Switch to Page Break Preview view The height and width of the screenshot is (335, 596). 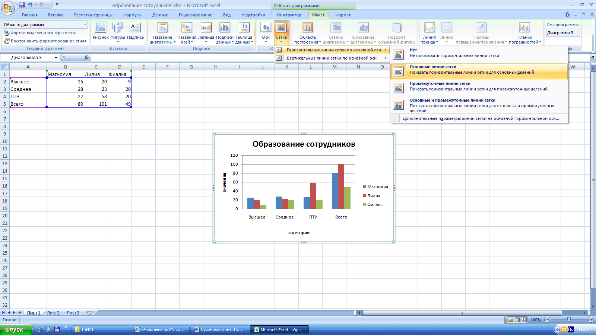524,320
